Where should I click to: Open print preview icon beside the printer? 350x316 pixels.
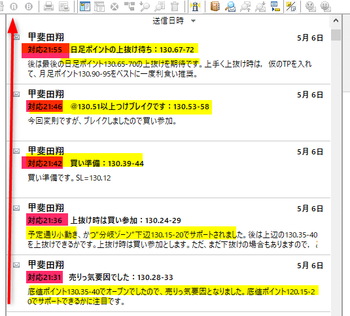(64, 7)
